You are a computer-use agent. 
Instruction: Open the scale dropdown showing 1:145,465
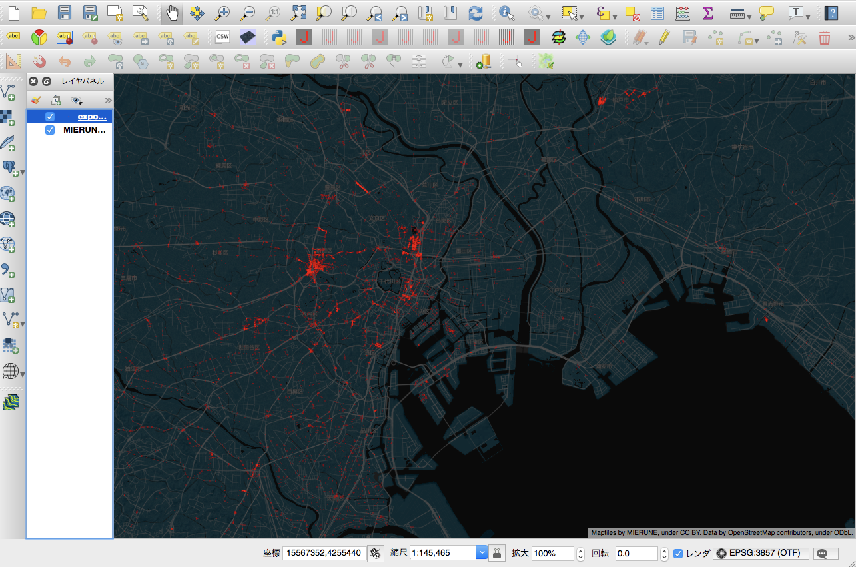click(482, 553)
